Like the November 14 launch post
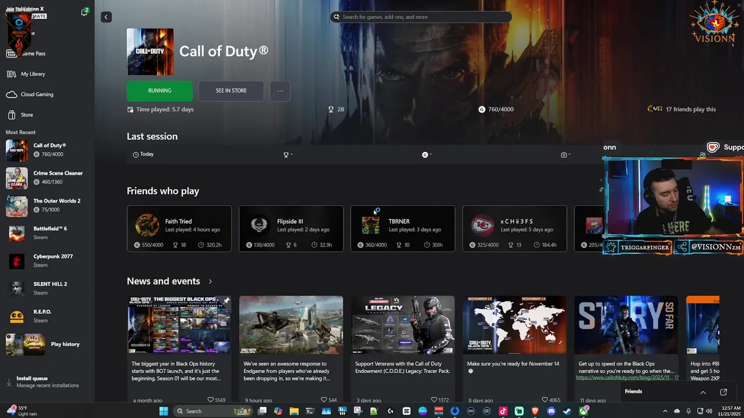The image size is (744, 418). click(x=545, y=400)
